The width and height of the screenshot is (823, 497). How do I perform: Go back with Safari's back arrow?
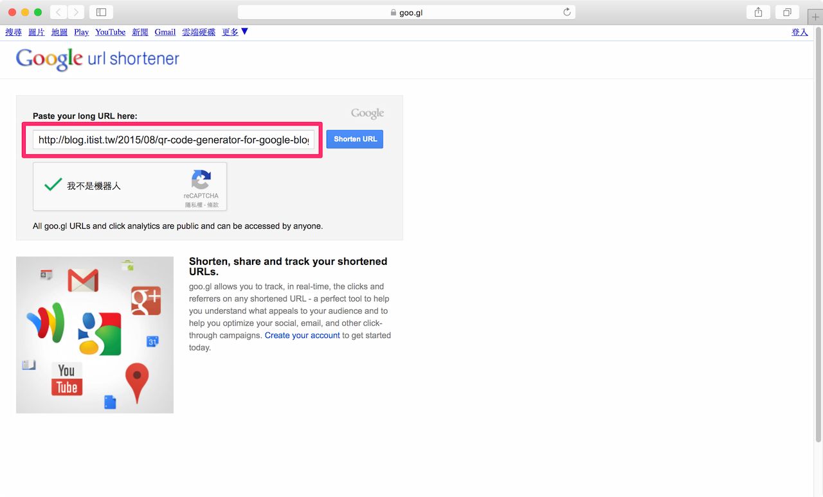[x=59, y=12]
